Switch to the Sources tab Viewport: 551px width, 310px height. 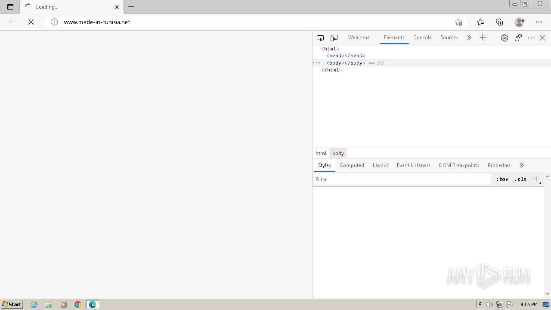click(449, 37)
